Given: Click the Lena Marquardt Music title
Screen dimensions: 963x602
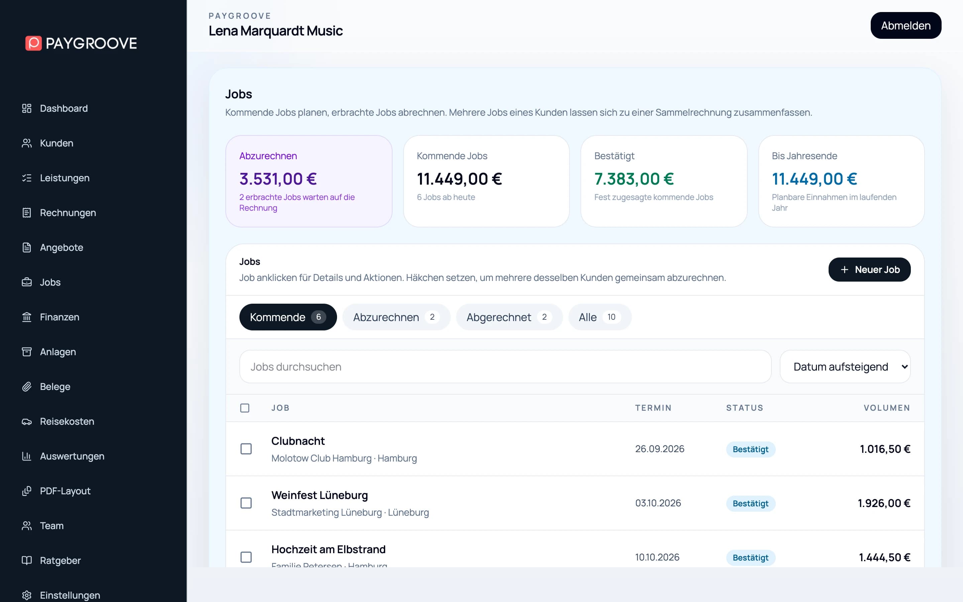Looking at the screenshot, I should (x=276, y=31).
